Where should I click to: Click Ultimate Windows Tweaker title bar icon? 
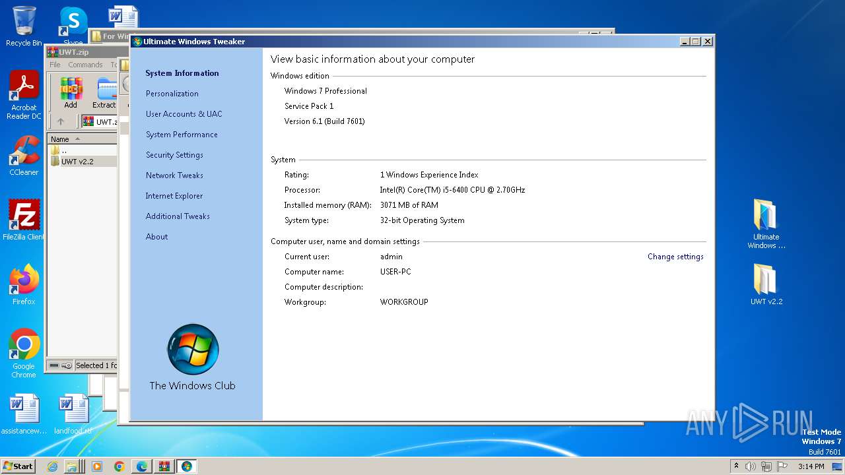pyautogui.click(x=137, y=42)
